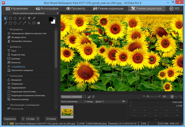Image resolution: width=185 pixels, height=127 pixels.
Task: Select the Hand tool
Action: (x=6, y=19)
